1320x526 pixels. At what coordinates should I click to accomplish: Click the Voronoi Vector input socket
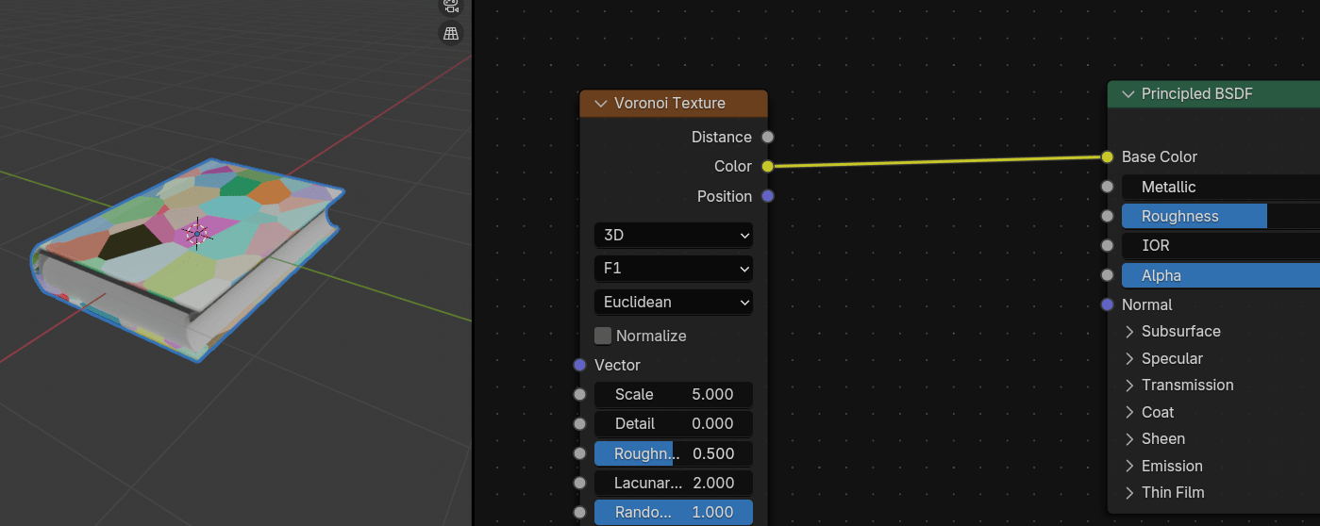tap(579, 365)
